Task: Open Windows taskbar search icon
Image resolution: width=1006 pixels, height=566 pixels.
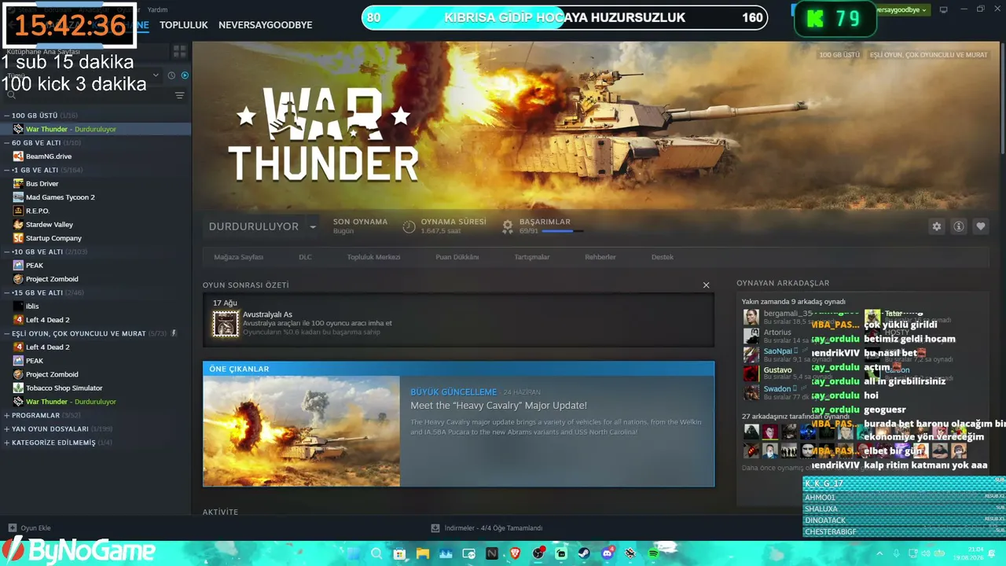Action: tap(376, 553)
